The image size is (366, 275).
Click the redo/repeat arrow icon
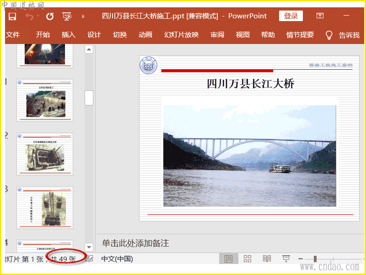(x=50, y=16)
